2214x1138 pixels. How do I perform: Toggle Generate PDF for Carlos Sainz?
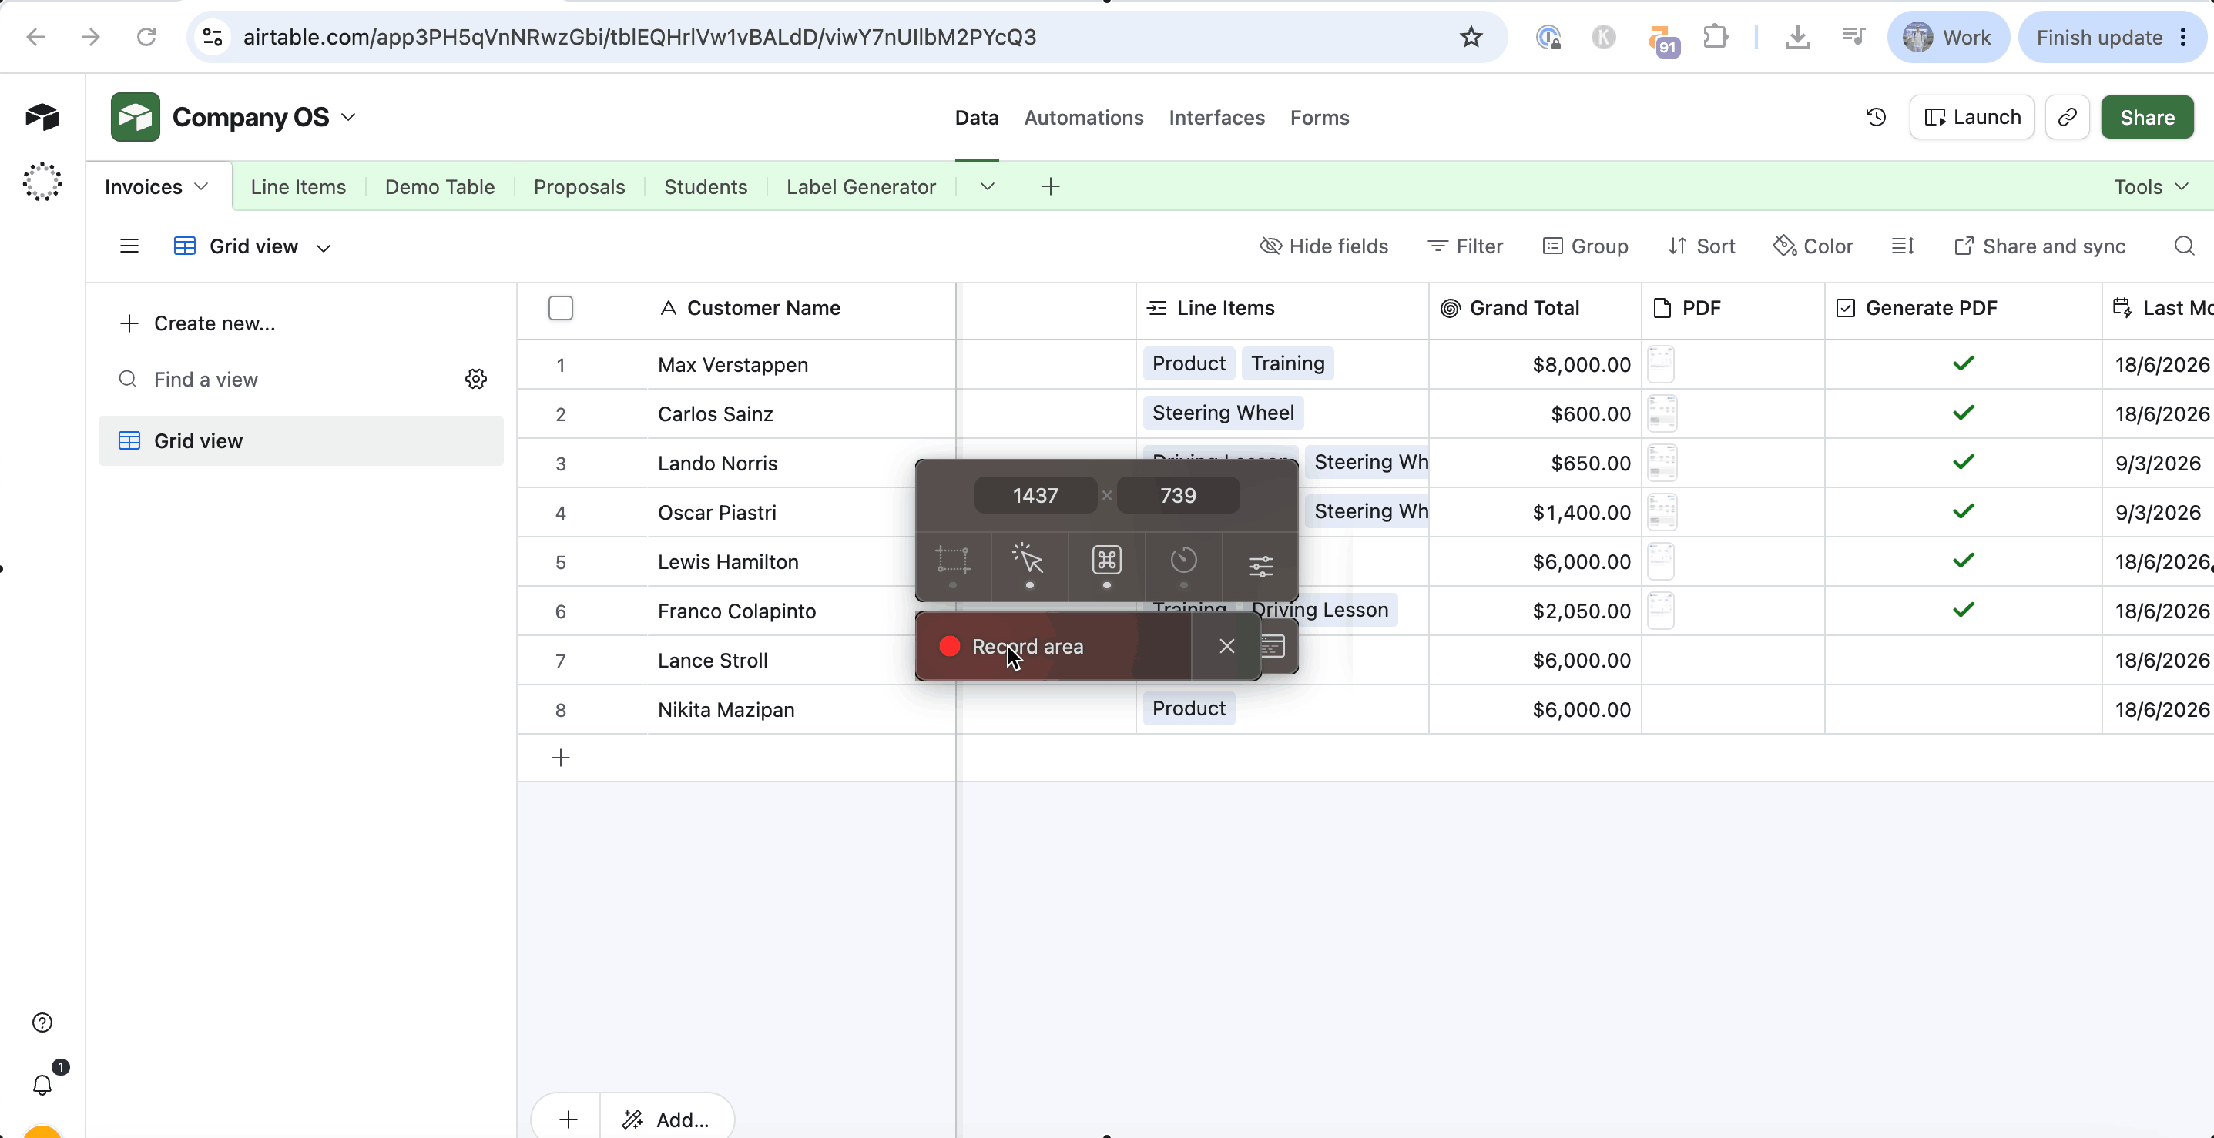tap(1963, 413)
